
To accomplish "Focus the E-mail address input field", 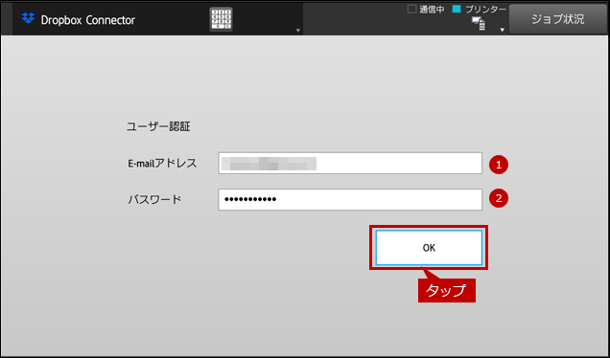I will click(x=350, y=163).
